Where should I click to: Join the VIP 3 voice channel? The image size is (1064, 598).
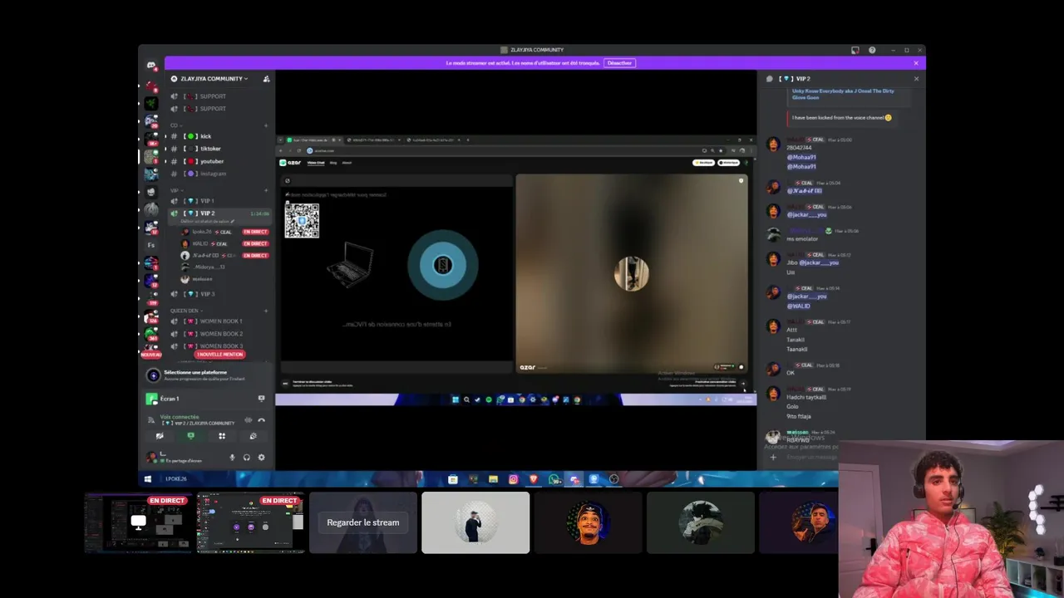[x=219, y=294]
